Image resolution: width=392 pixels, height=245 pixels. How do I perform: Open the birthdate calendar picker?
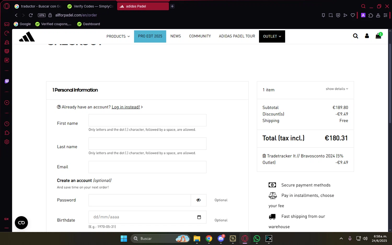pos(199,217)
